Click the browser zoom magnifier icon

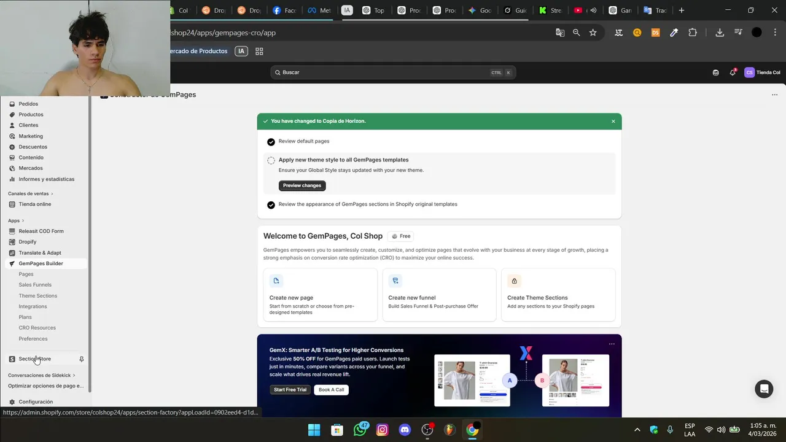click(576, 33)
